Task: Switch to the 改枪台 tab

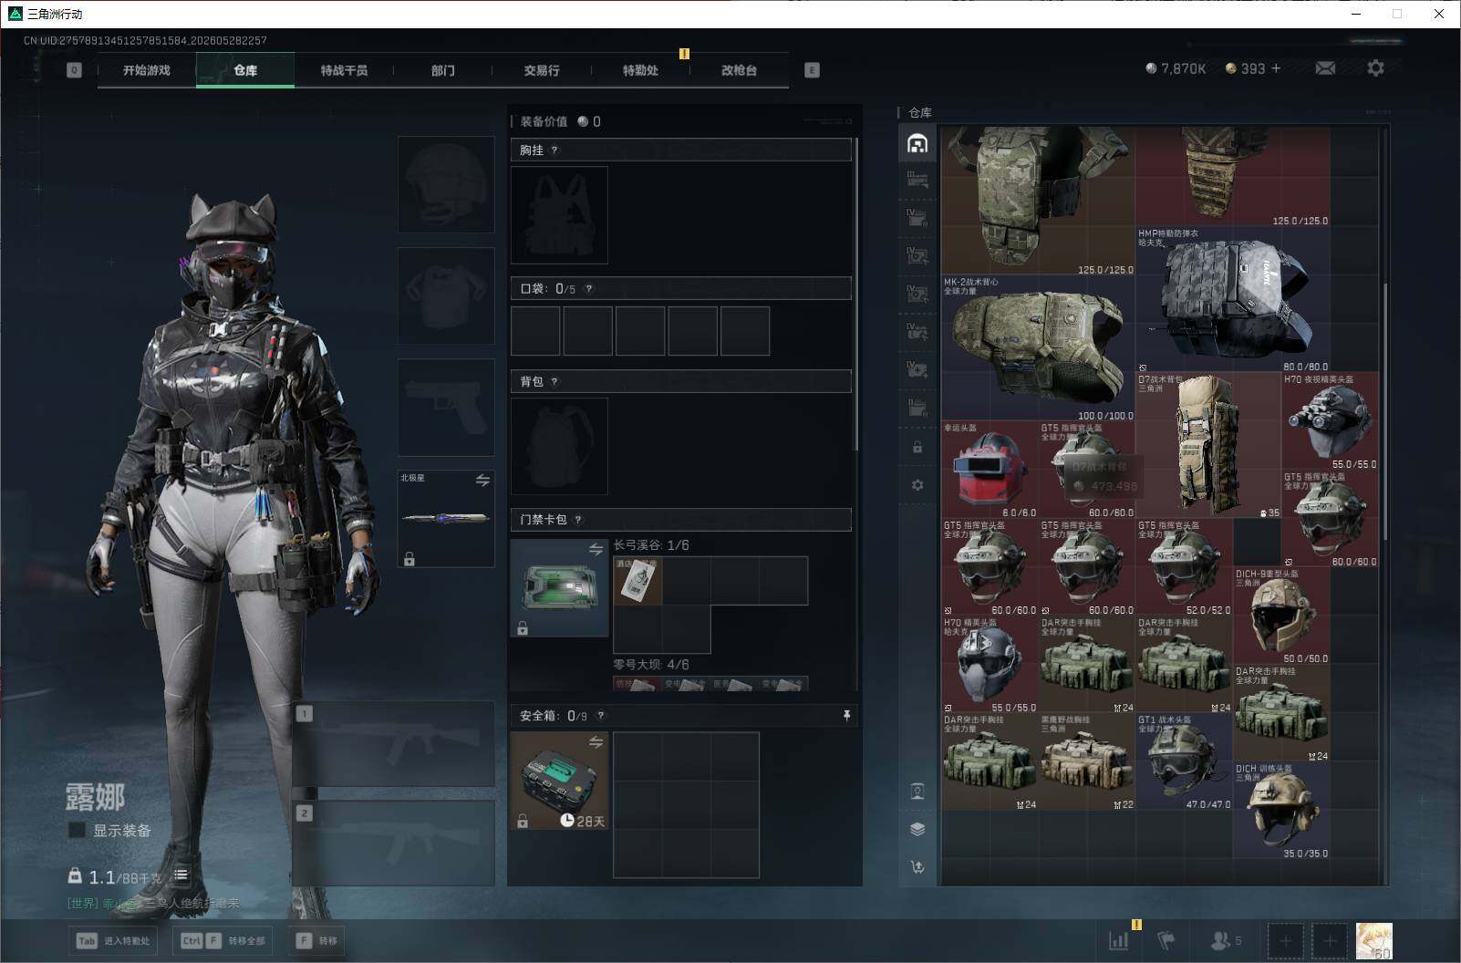Action: tap(739, 70)
